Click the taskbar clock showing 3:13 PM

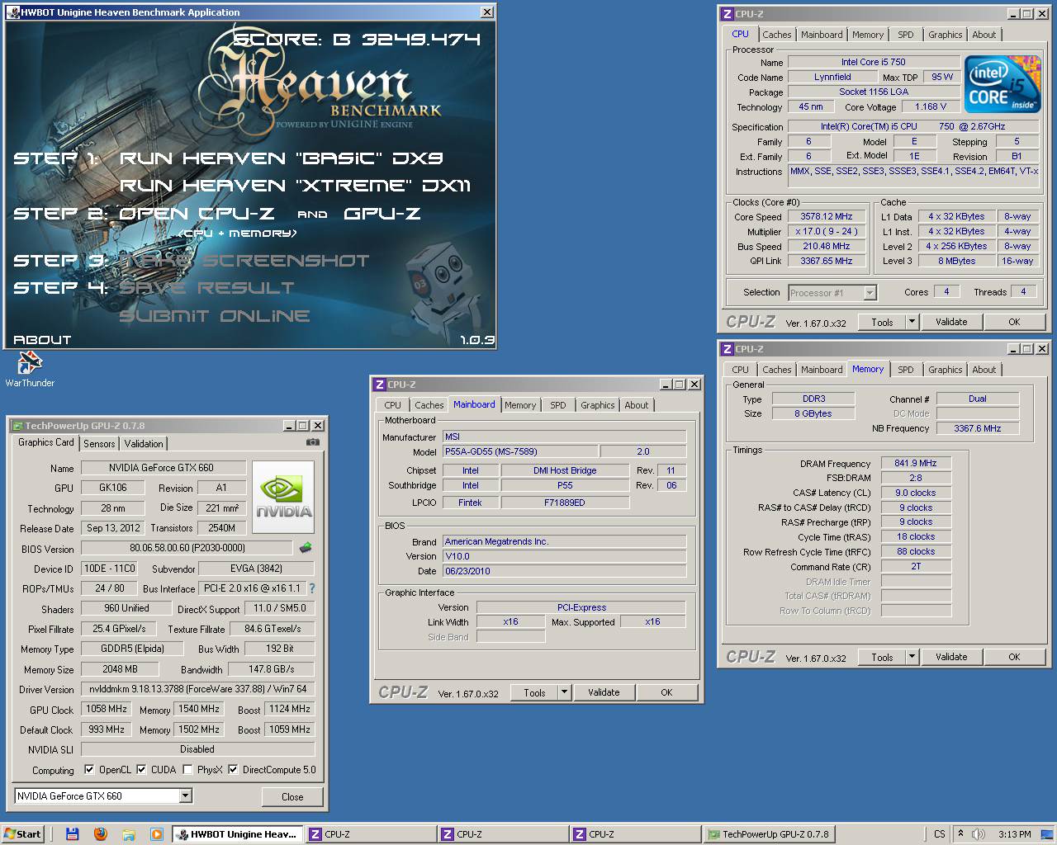1014,834
